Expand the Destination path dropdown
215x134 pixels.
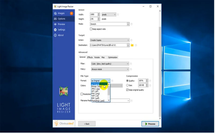click(128, 45)
